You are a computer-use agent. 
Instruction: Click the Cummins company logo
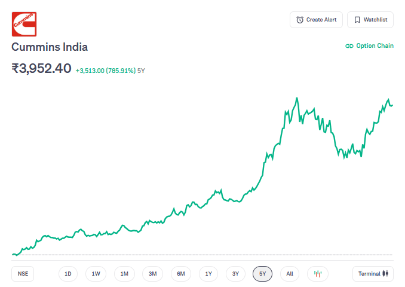tap(24, 25)
